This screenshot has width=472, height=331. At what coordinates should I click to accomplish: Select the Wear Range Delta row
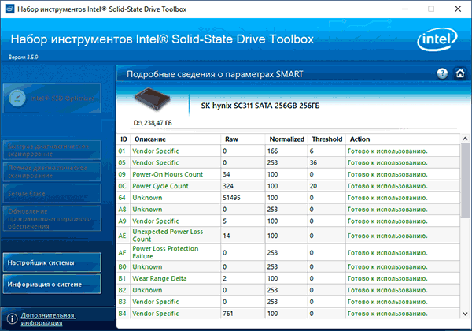tap(289, 278)
